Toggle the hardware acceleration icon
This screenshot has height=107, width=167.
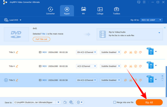point(71,102)
